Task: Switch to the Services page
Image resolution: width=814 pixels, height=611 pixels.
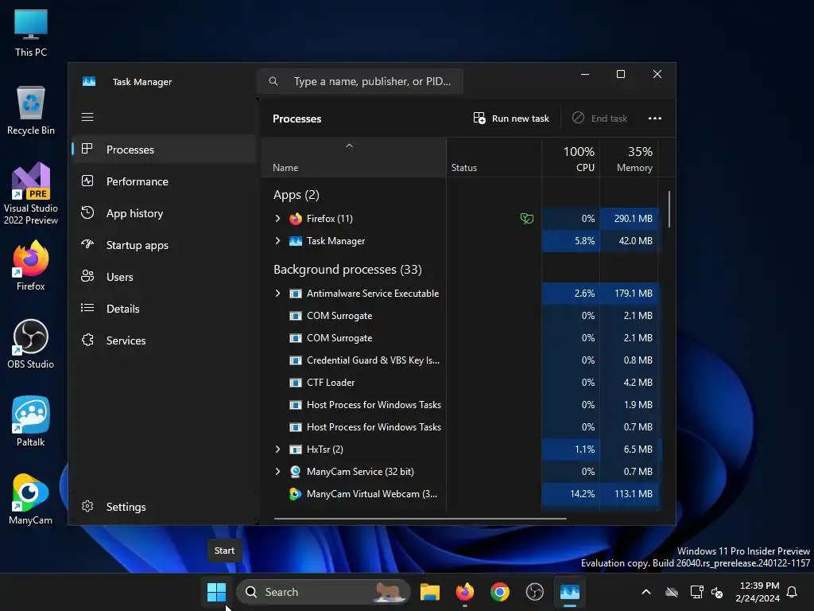Action: pos(164,341)
